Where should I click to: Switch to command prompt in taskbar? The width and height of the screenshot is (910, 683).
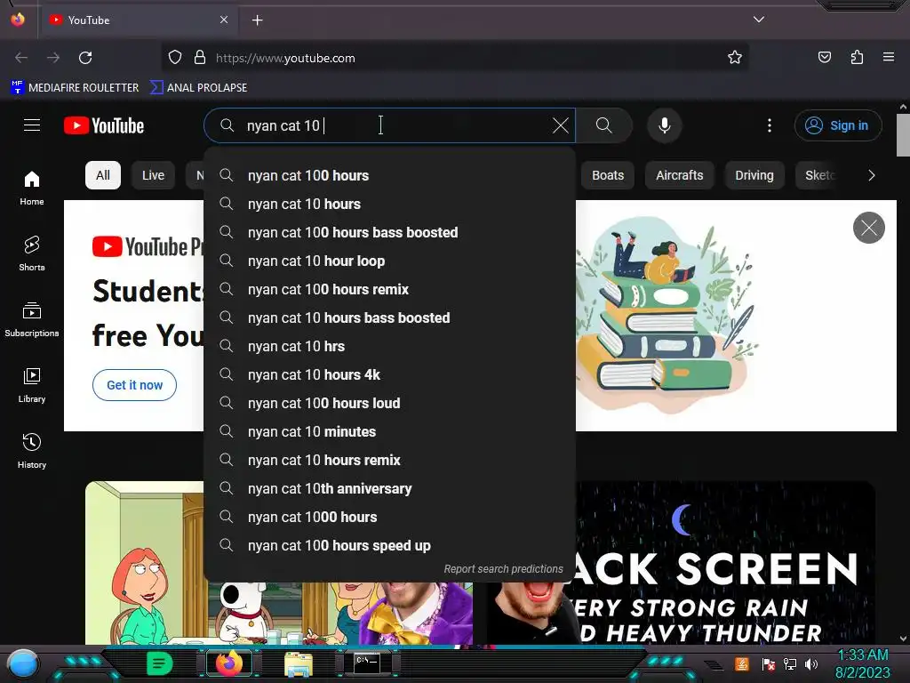367,663
